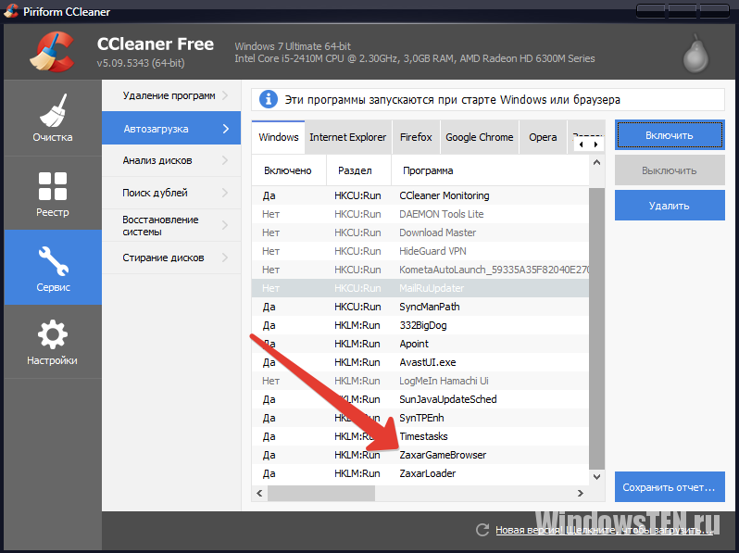This screenshot has height=553, width=739.
Task: Click chevron next to Поиск дублей
Action: [225, 193]
